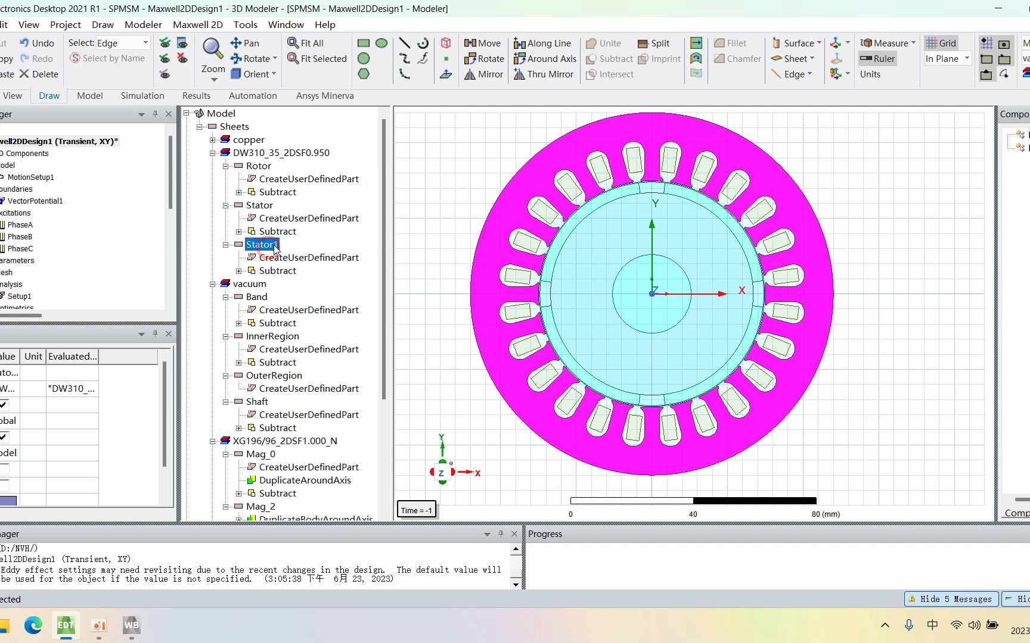Expand the copper material node

click(x=213, y=140)
